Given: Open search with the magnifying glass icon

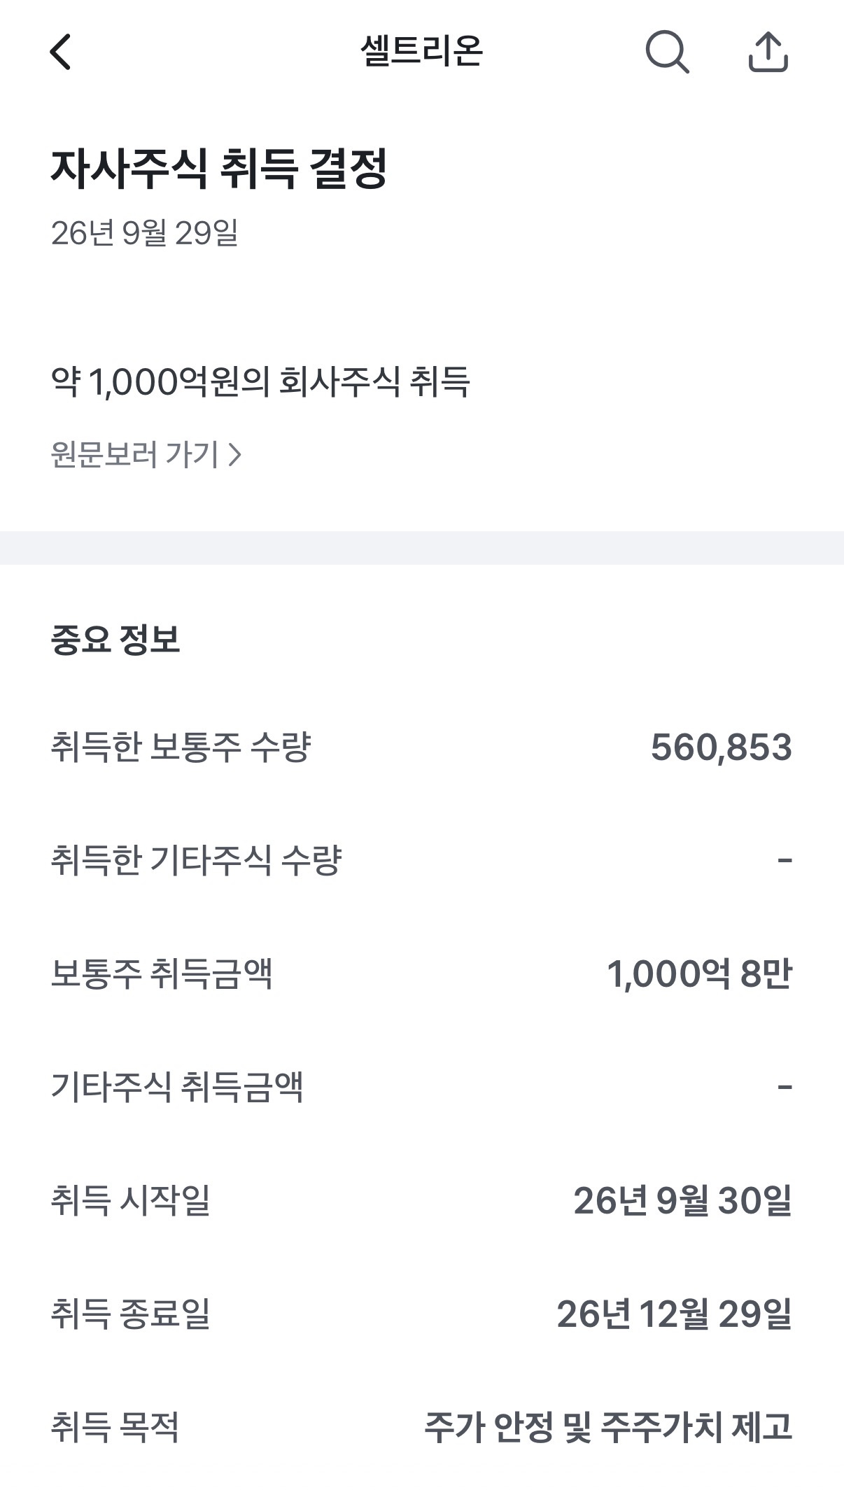Looking at the screenshot, I should pyautogui.click(x=667, y=52).
